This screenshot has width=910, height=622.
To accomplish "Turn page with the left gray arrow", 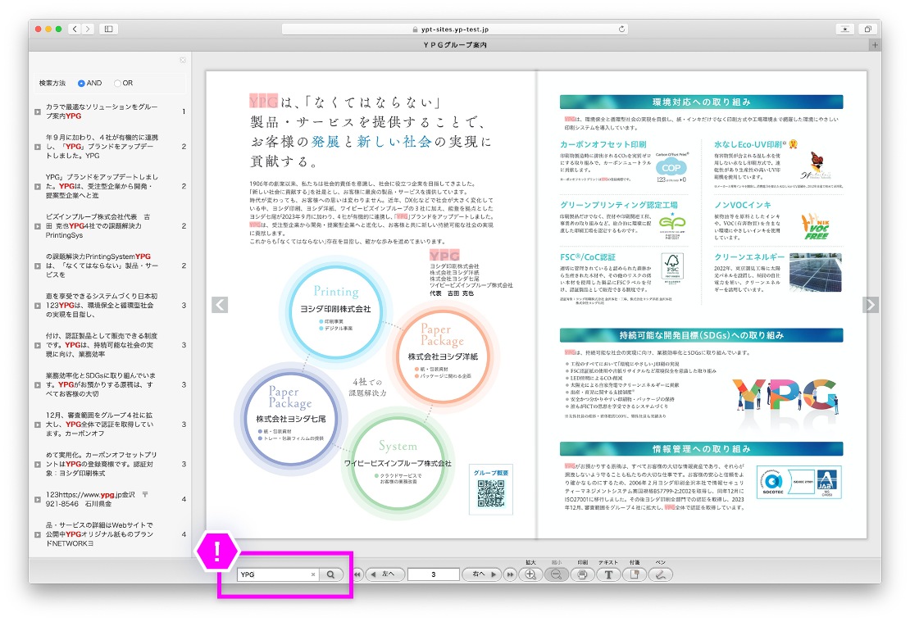I will [x=220, y=305].
